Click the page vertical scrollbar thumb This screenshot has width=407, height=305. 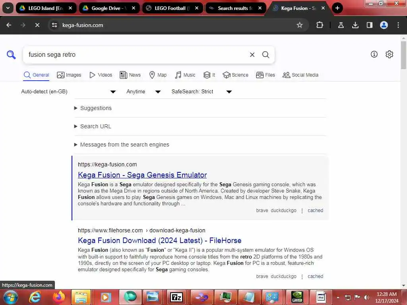click(x=403, y=55)
